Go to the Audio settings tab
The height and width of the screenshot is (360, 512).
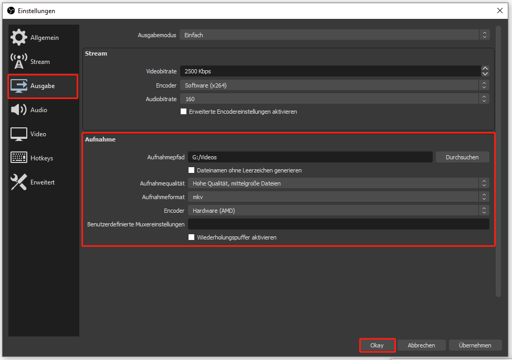44,110
